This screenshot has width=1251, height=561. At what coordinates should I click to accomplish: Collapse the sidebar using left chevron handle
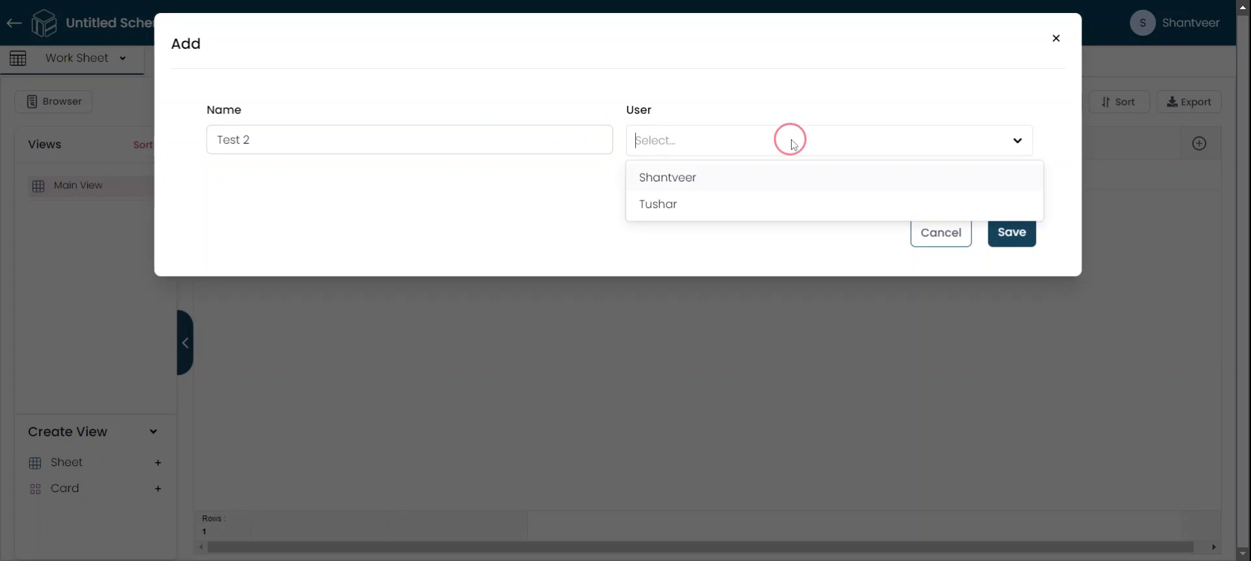(185, 343)
